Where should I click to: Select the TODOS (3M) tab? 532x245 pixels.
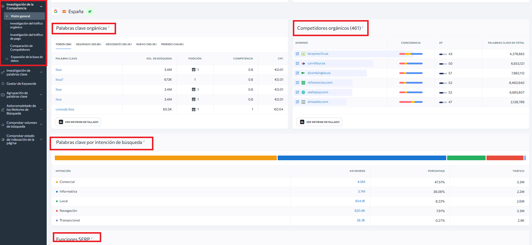(x=63, y=44)
